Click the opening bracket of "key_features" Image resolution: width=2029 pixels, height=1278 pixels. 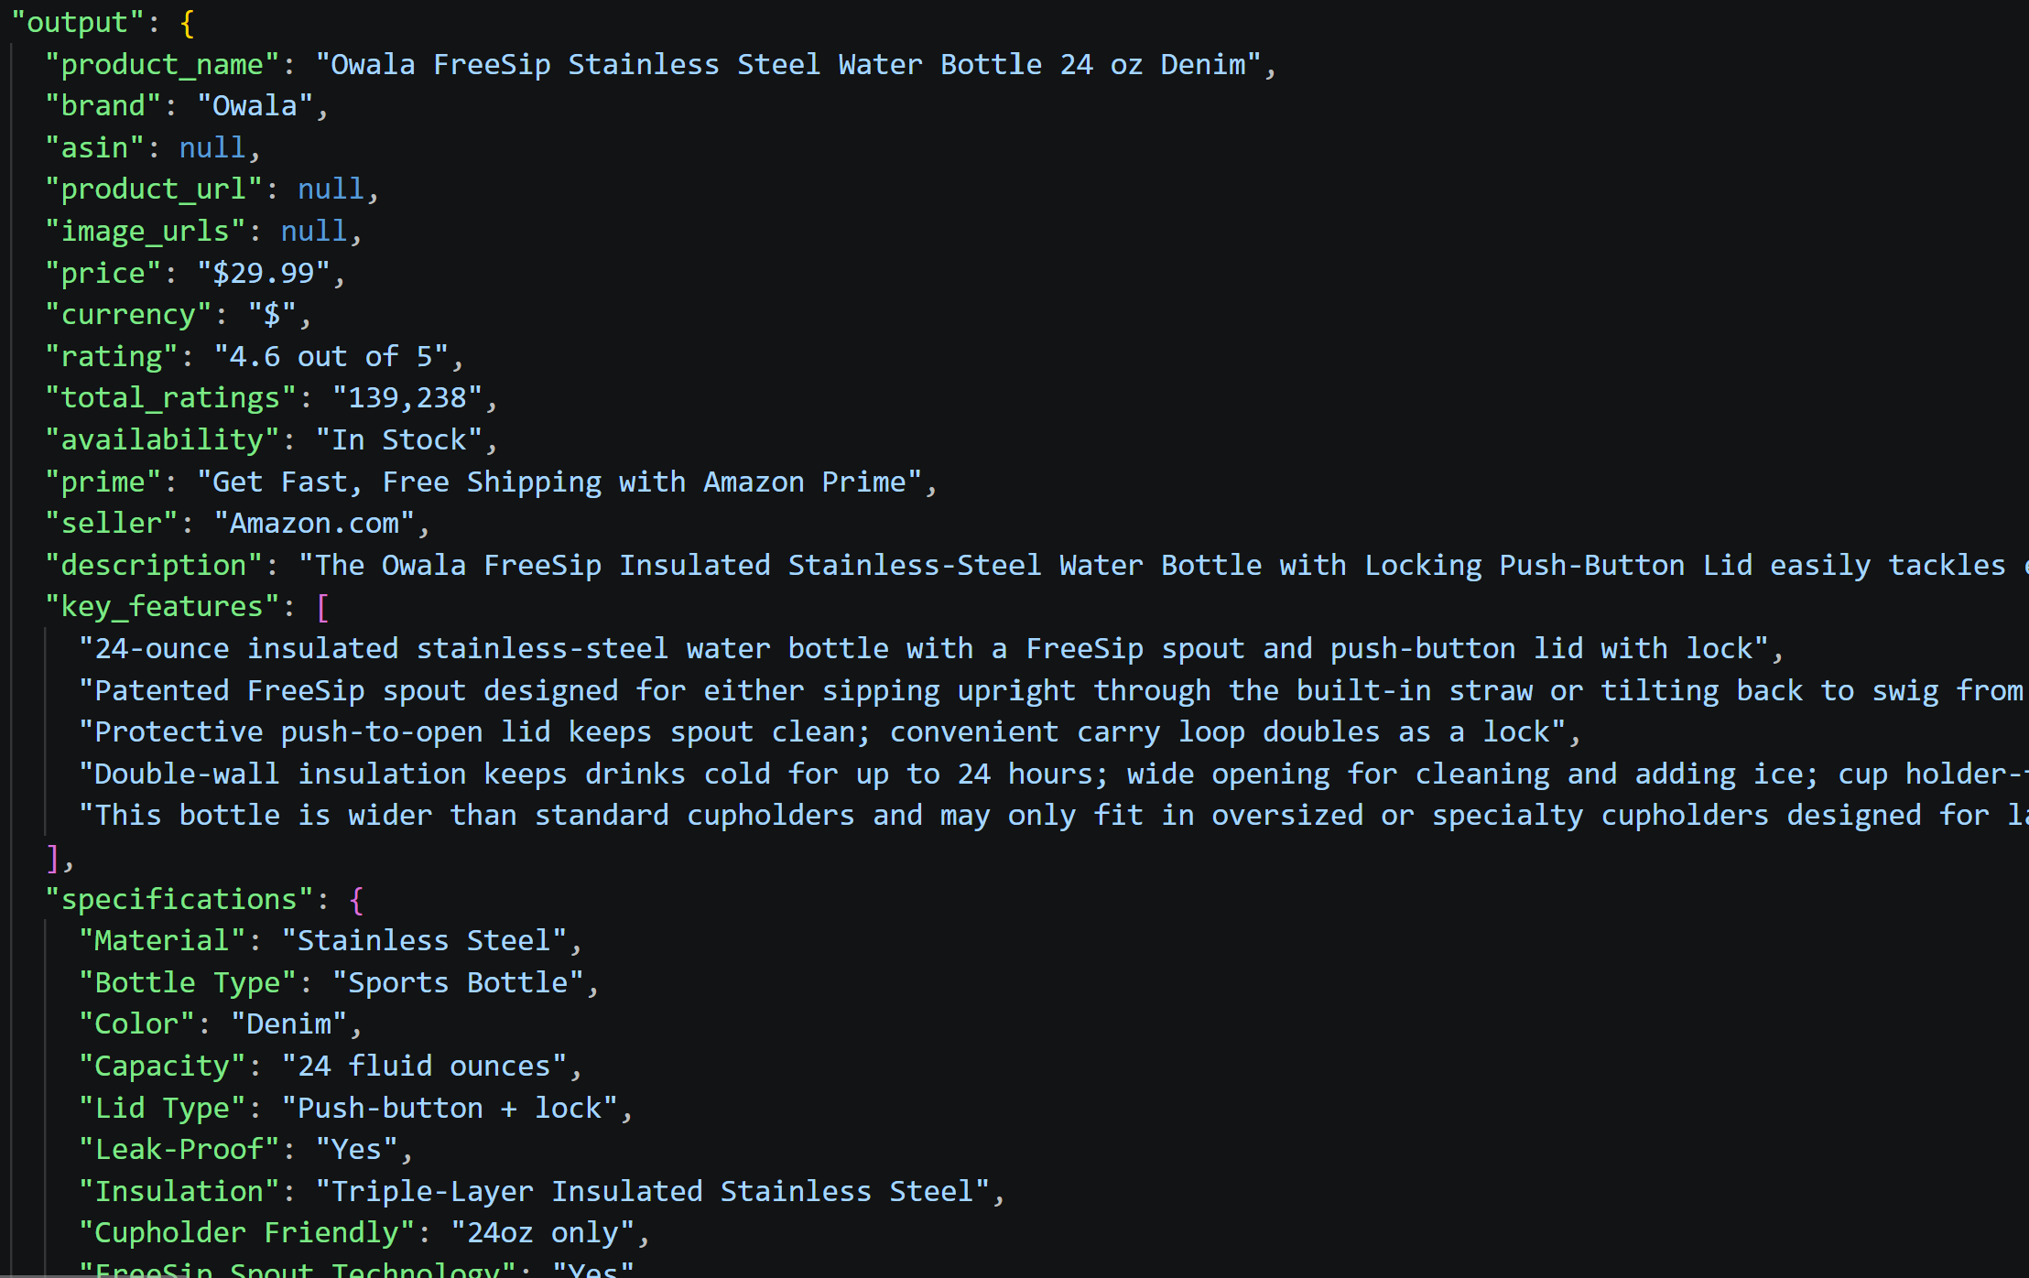[322, 607]
